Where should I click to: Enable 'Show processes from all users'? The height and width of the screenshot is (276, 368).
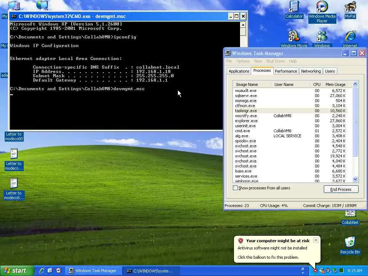pyautogui.click(x=235, y=188)
